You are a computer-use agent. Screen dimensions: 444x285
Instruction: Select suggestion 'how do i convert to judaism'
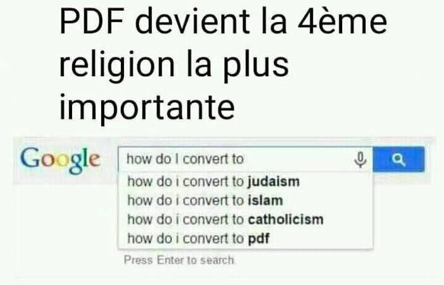pyautogui.click(x=245, y=182)
